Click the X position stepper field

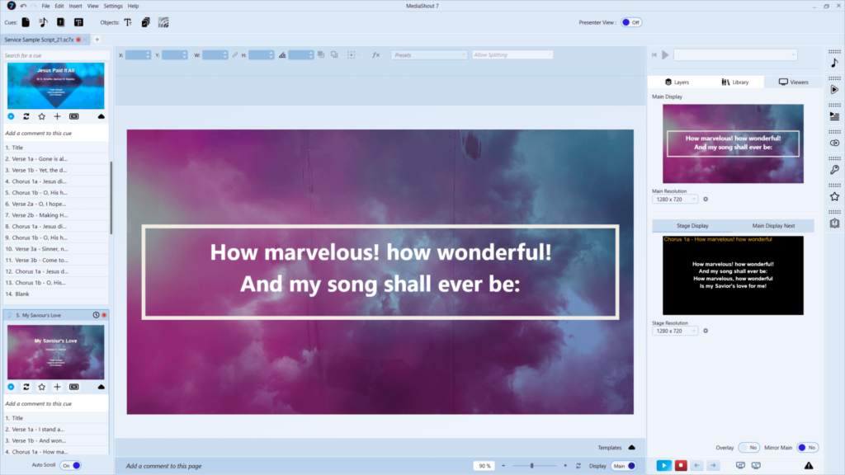pyautogui.click(x=138, y=55)
